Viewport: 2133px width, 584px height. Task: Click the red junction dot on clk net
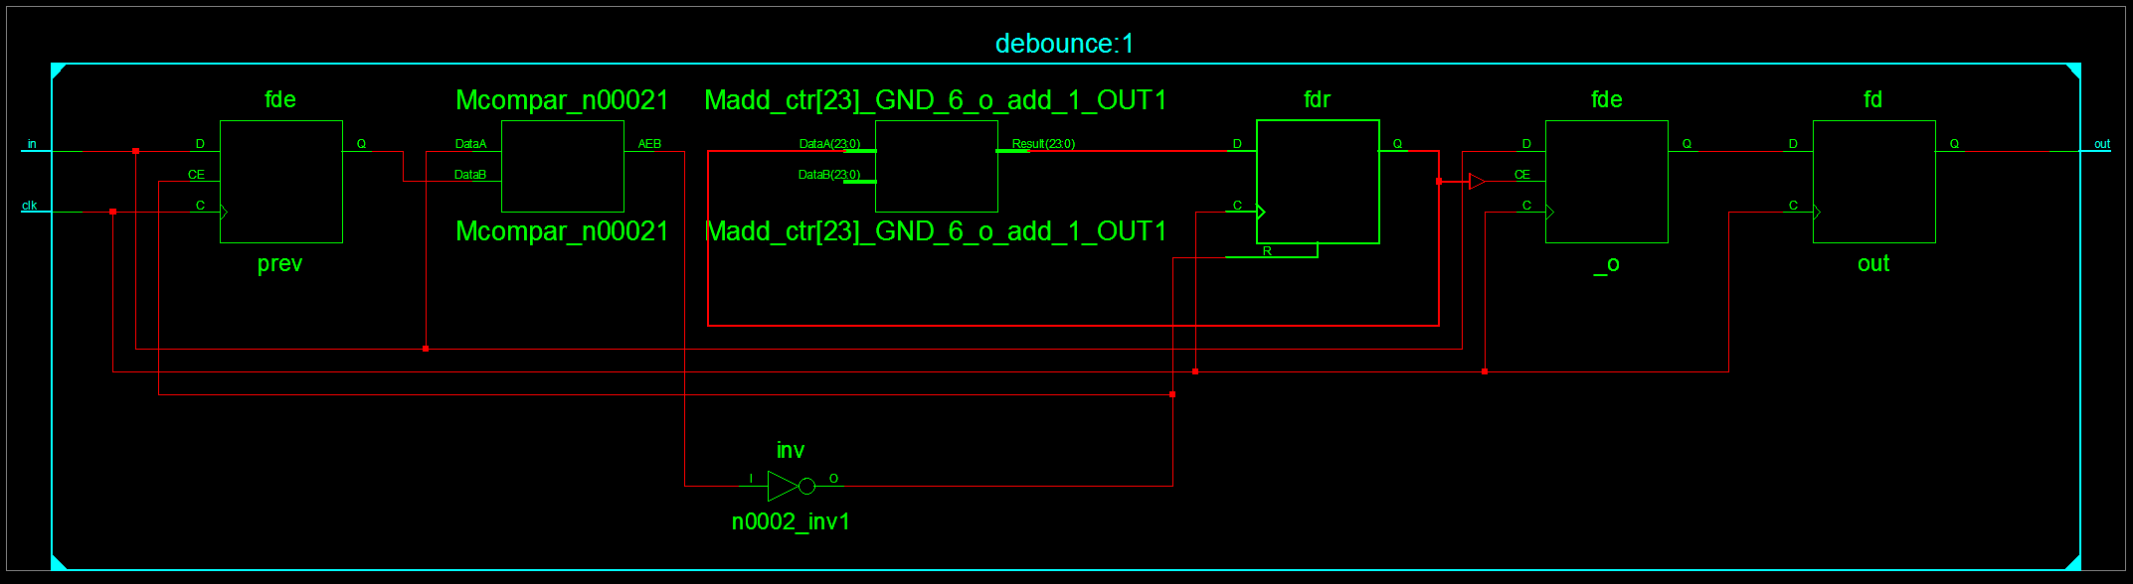[x=113, y=212]
